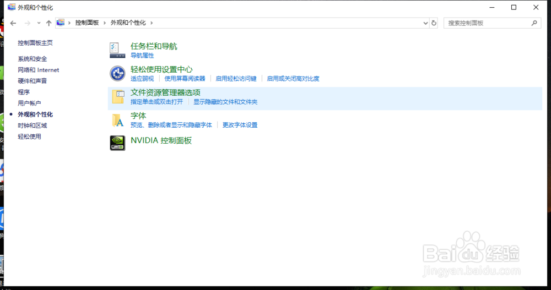Open 网络和 Internet category
Viewport: 551px width, 290px height.
39,70
